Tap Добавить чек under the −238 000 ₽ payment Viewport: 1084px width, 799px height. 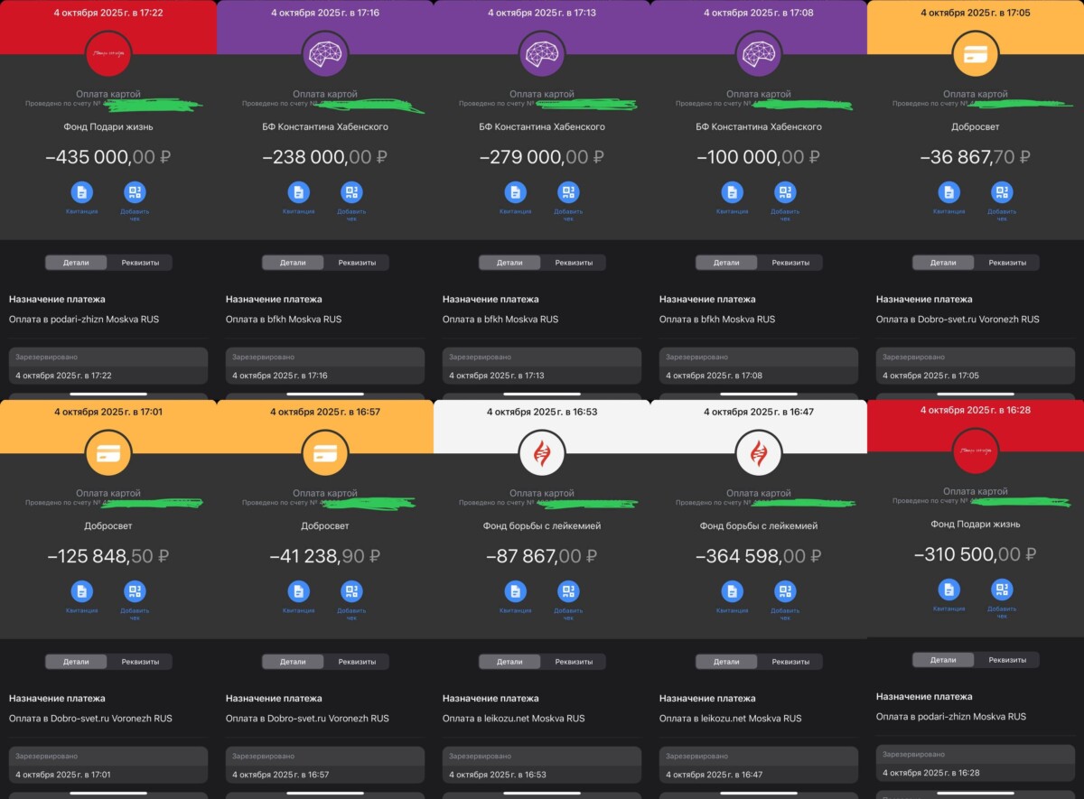(x=351, y=193)
